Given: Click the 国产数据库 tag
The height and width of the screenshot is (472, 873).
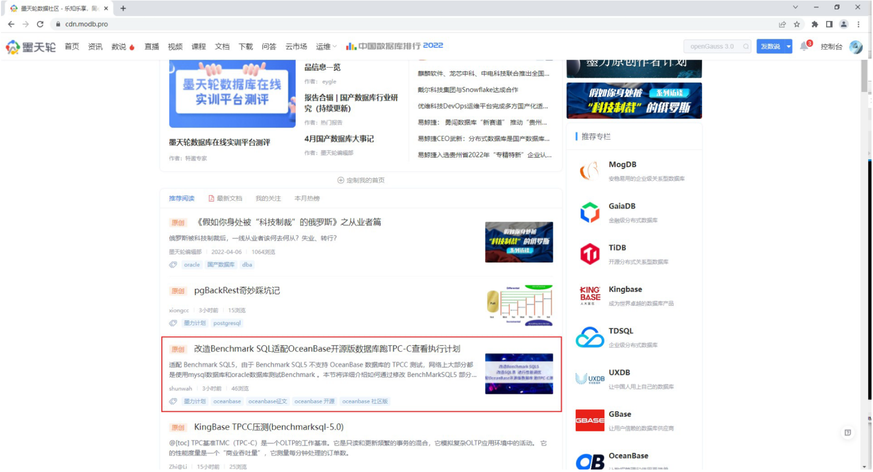Looking at the screenshot, I should (221, 264).
